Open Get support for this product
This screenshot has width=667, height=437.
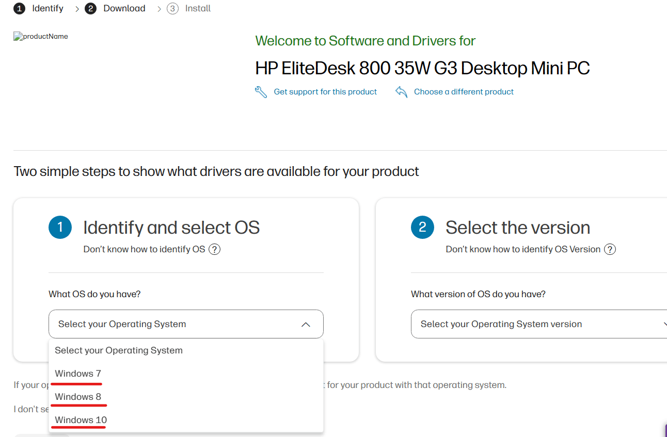325,91
